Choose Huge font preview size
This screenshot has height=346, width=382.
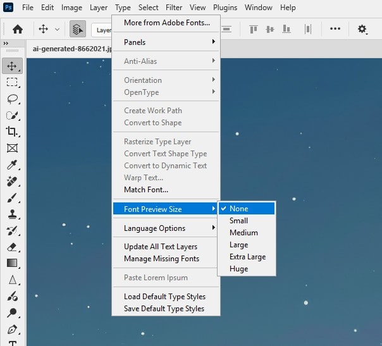pyautogui.click(x=238, y=269)
